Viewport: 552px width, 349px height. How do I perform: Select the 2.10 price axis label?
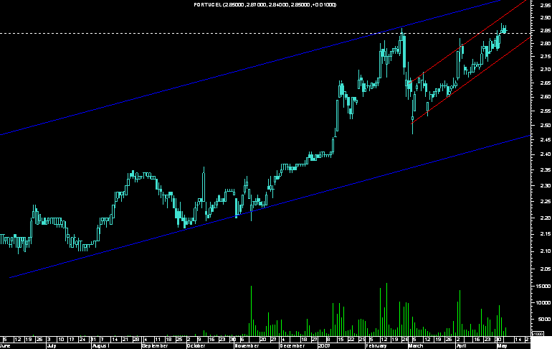pos(546,251)
